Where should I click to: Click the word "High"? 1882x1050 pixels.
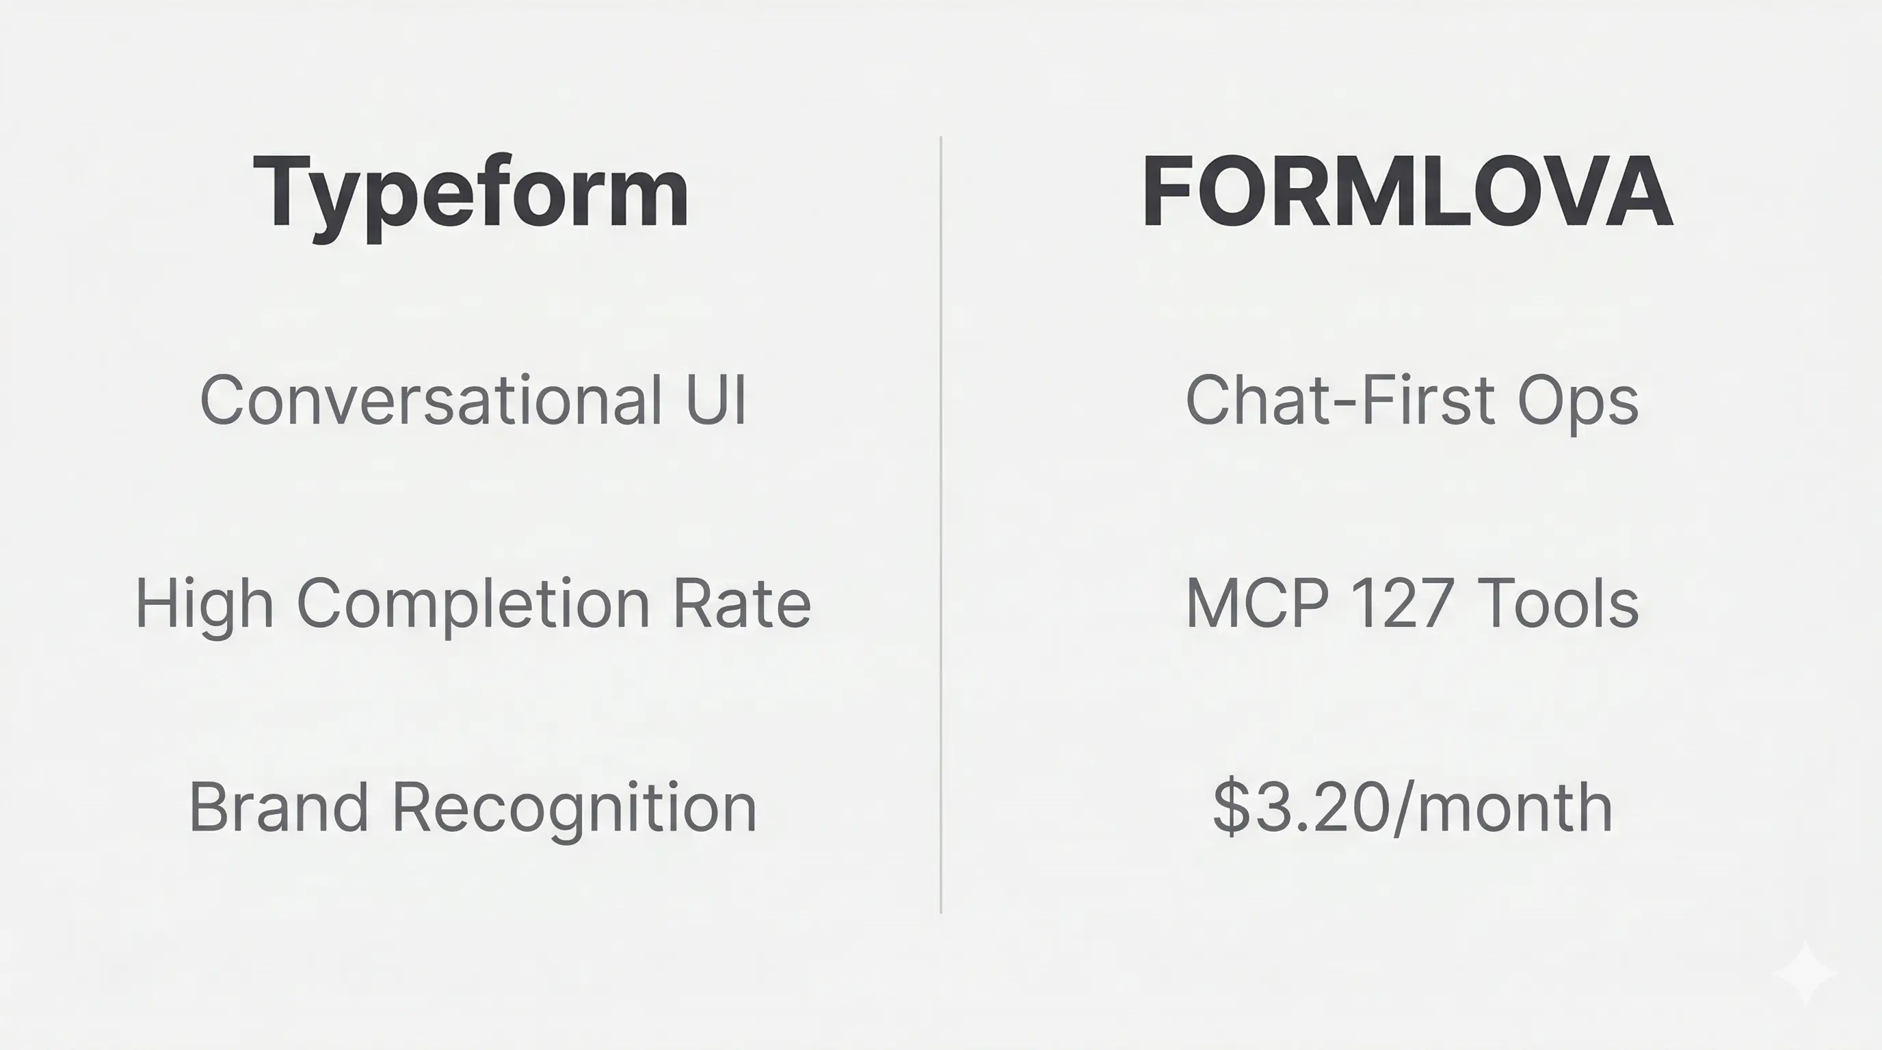[x=204, y=604]
